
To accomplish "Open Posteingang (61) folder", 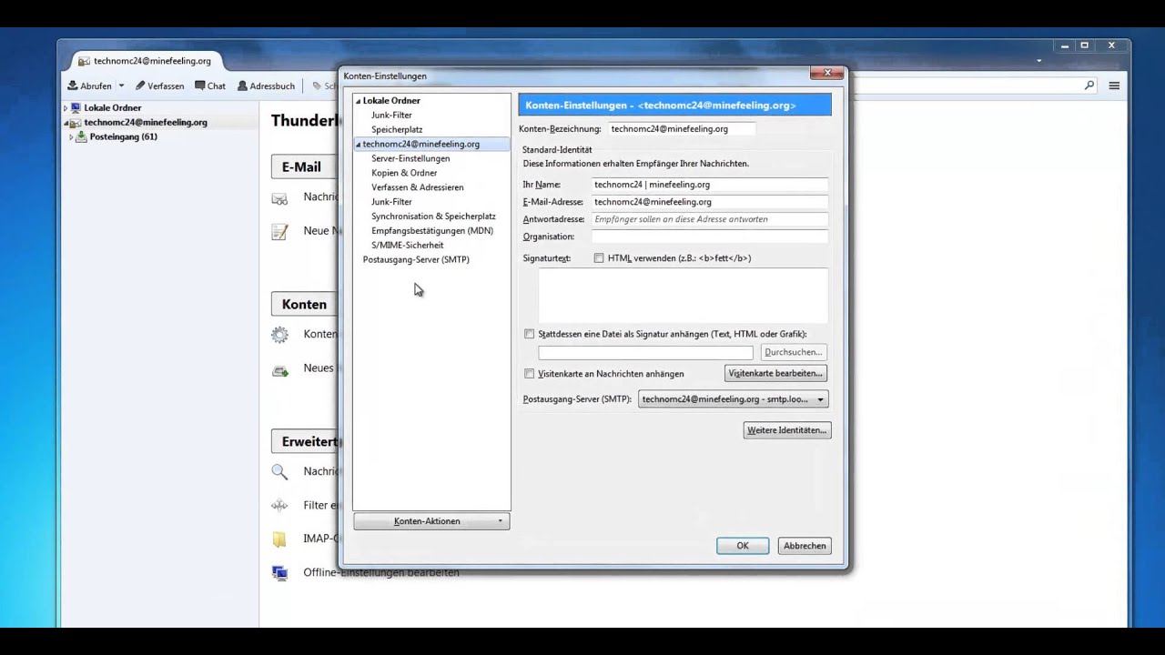I will coord(123,136).
